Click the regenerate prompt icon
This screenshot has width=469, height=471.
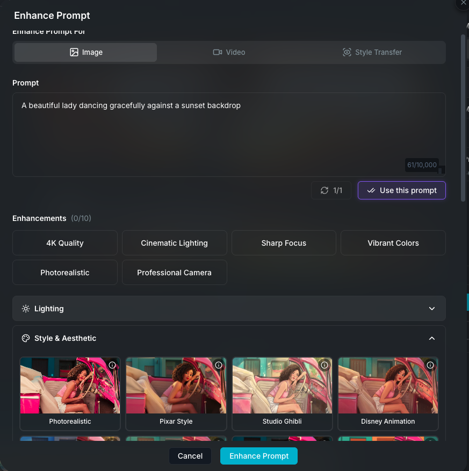(324, 190)
